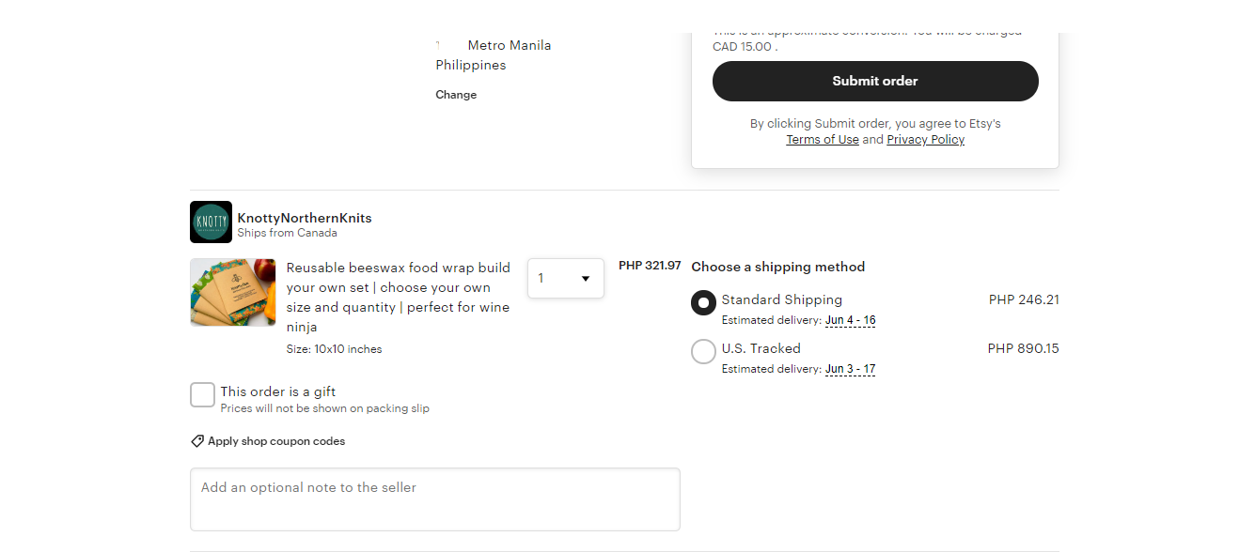Open the quantity dropdown

(x=566, y=279)
